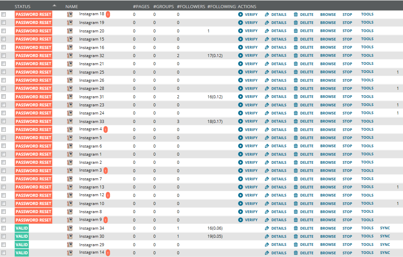Click the Verify play icon for Instagram 18
The image size is (403, 257).
click(240, 15)
